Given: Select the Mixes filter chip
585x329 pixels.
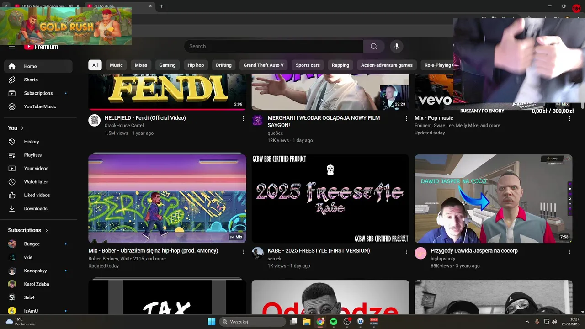Looking at the screenshot, I should 141,65.
